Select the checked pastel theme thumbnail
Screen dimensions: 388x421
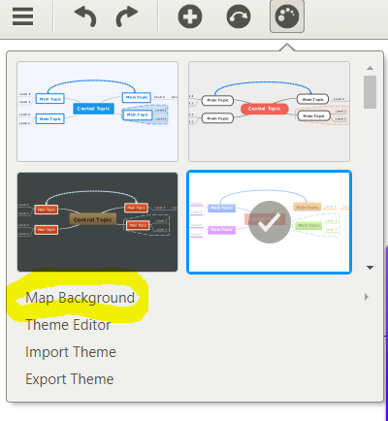[x=269, y=222]
